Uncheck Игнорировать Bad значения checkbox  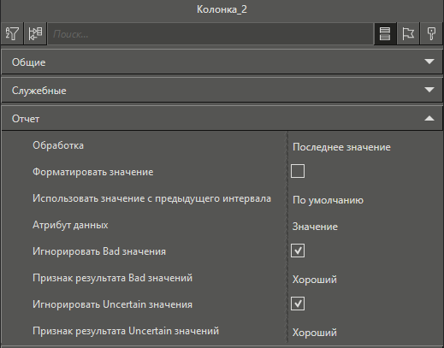tap(298, 251)
